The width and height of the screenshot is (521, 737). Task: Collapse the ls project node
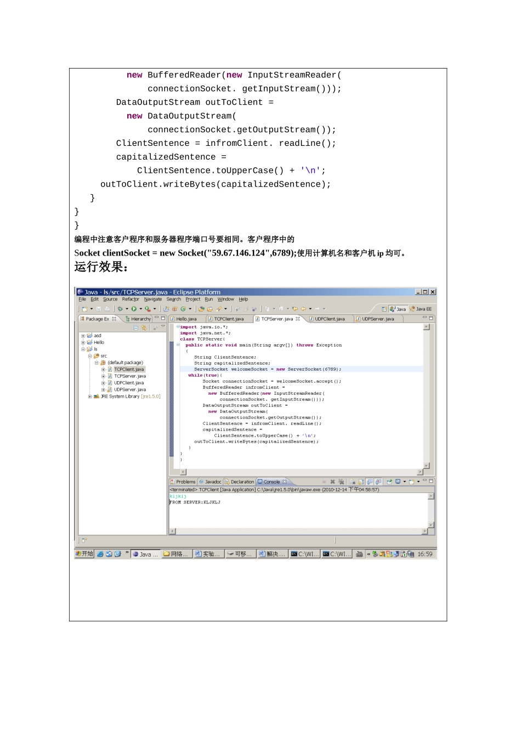click(x=83, y=349)
